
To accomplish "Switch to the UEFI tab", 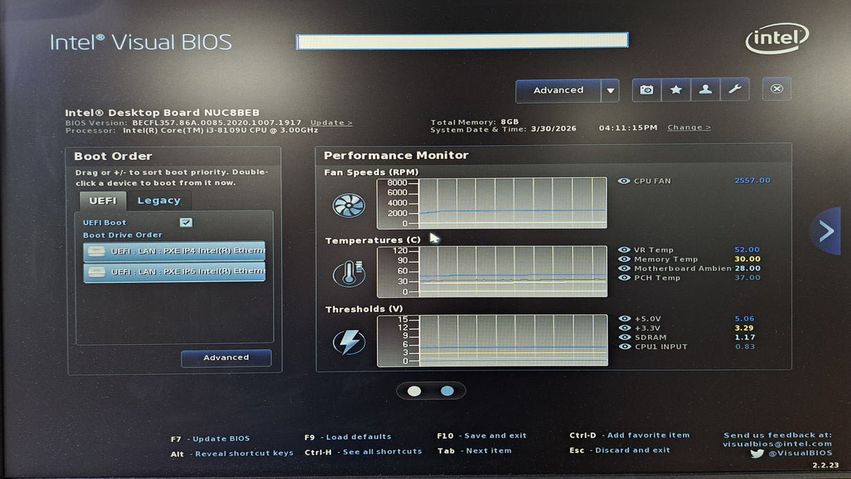I will (103, 200).
